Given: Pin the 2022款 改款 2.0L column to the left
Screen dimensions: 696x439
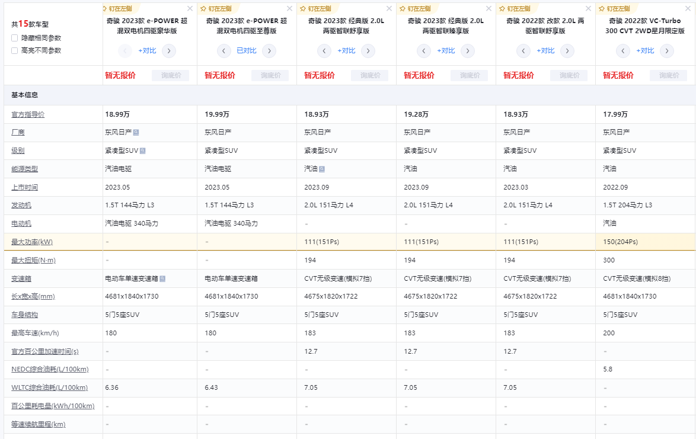Looking at the screenshot, I should pos(515,8).
